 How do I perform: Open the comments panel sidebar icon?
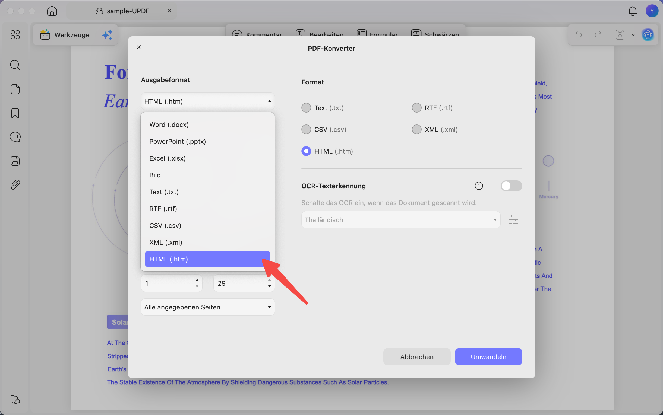click(15, 137)
